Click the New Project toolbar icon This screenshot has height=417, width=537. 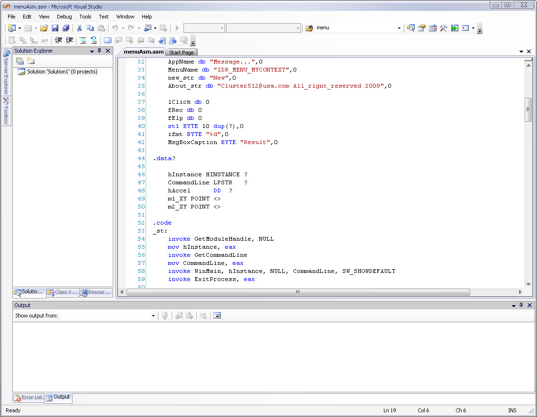coord(12,28)
